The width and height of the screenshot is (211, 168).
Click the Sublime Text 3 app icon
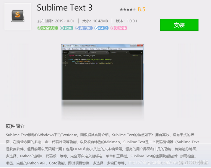pos(18,16)
